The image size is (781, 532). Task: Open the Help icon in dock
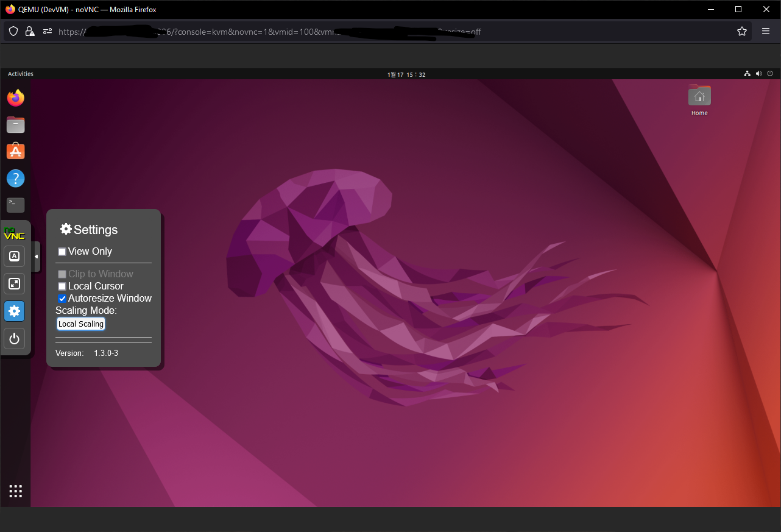point(15,179)
